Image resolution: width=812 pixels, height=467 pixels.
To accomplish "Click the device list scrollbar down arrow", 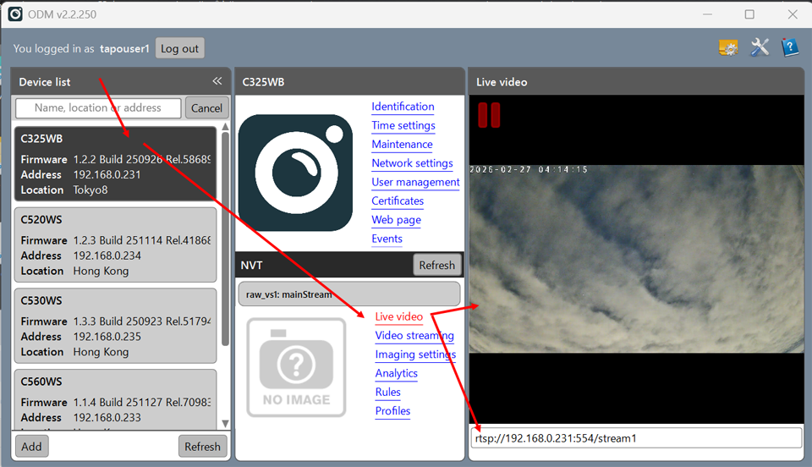I will 225,423.
